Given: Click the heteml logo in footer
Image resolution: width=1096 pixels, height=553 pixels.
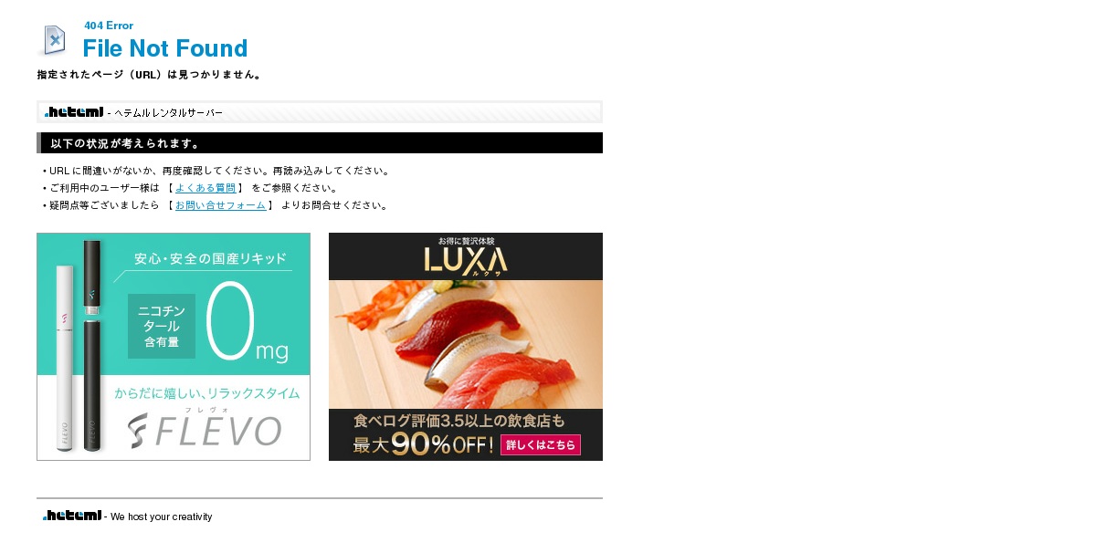Looking at the screenshot, I should pos(72,516).
